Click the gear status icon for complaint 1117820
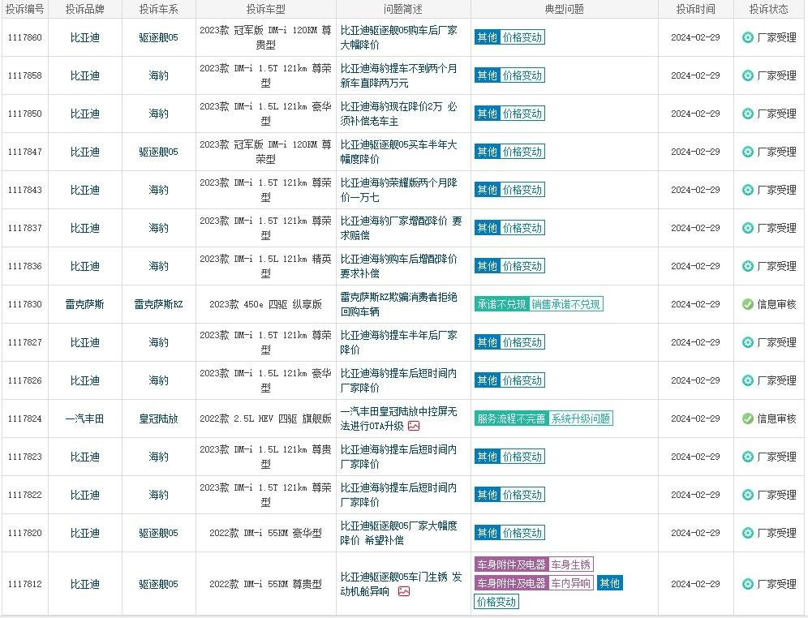 (748, 533)
